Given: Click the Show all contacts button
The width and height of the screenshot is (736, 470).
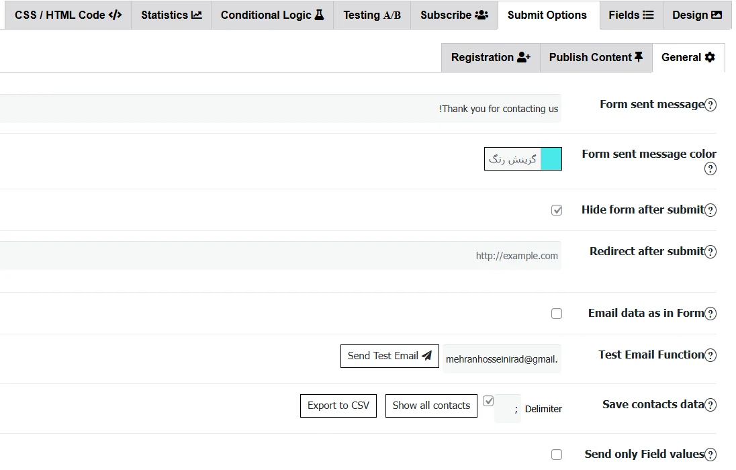Looking at the screenshot, I should pyautogui.click(x=431, y=406).
